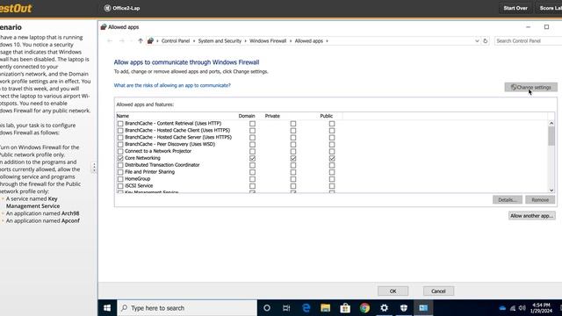Open Windows Defender shield on taskbar
562x316 pixels.
point(404,308)
